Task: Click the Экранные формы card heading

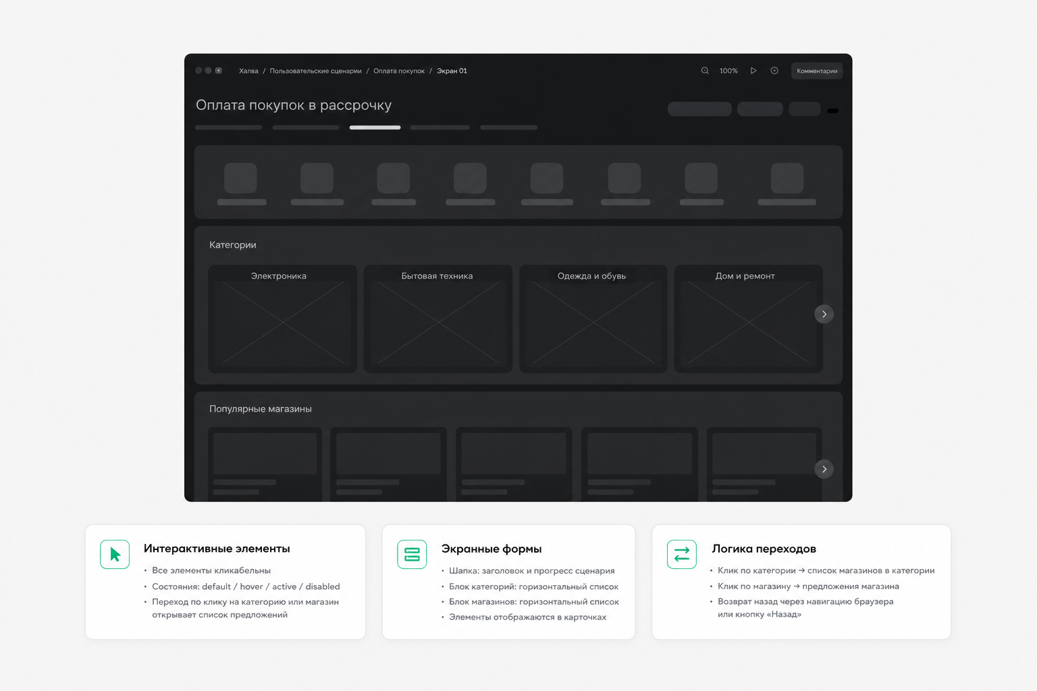Action: pos(491,549)
